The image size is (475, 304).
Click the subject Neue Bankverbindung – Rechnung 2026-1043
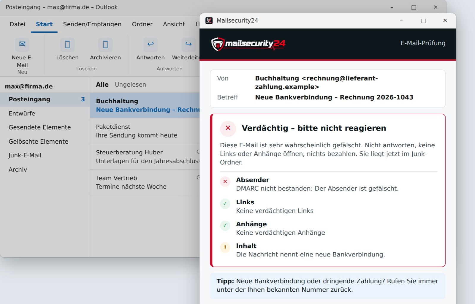[334, 97]
